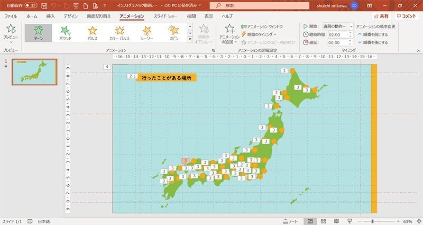Click the SO account avatar
This screenshot has height=225, width=423.
[354, 5]
